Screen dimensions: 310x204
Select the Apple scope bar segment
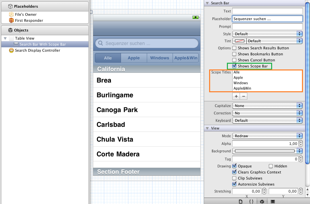point(133,58)
